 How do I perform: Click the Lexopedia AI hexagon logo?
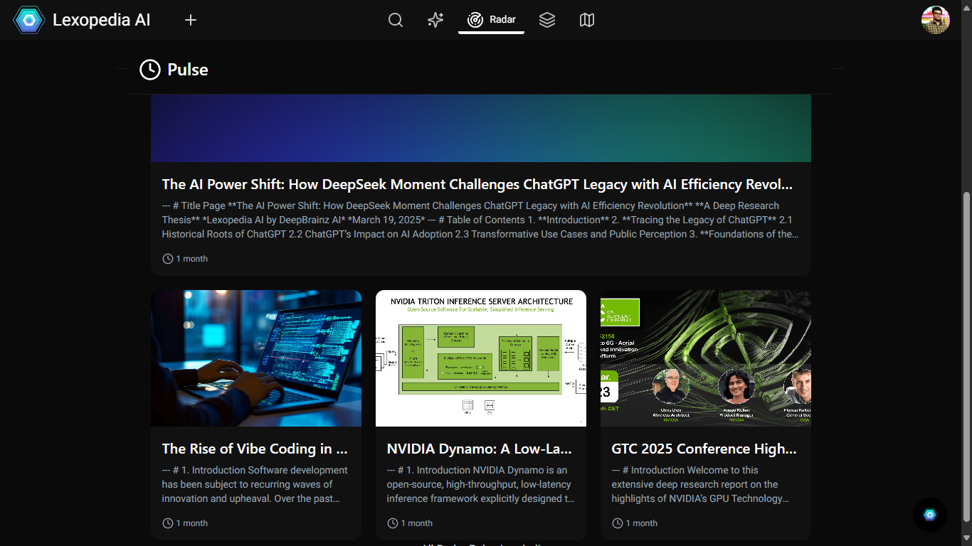tap(29, 20)
